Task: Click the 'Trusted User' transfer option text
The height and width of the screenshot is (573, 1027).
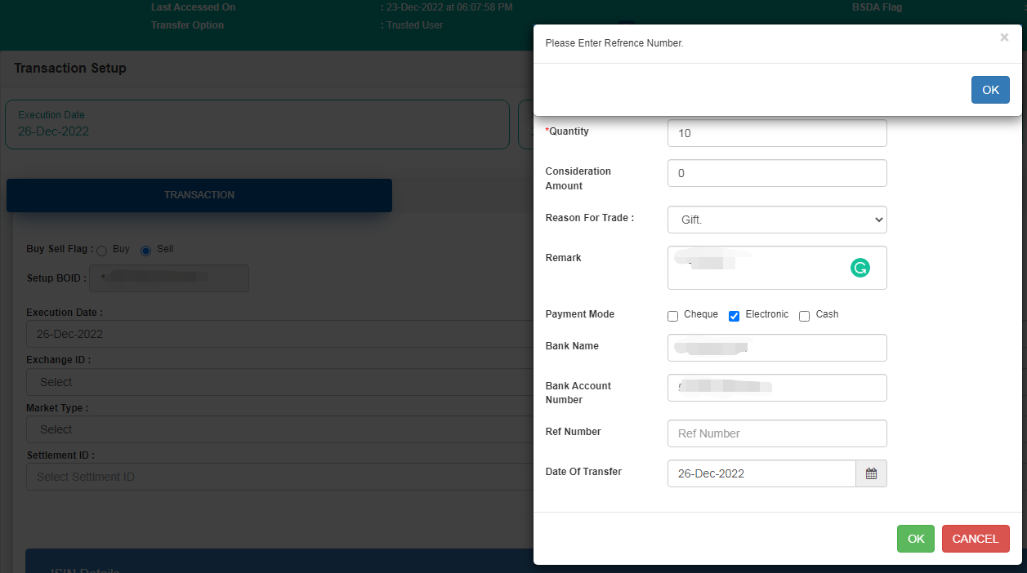Action: (415, 25)
